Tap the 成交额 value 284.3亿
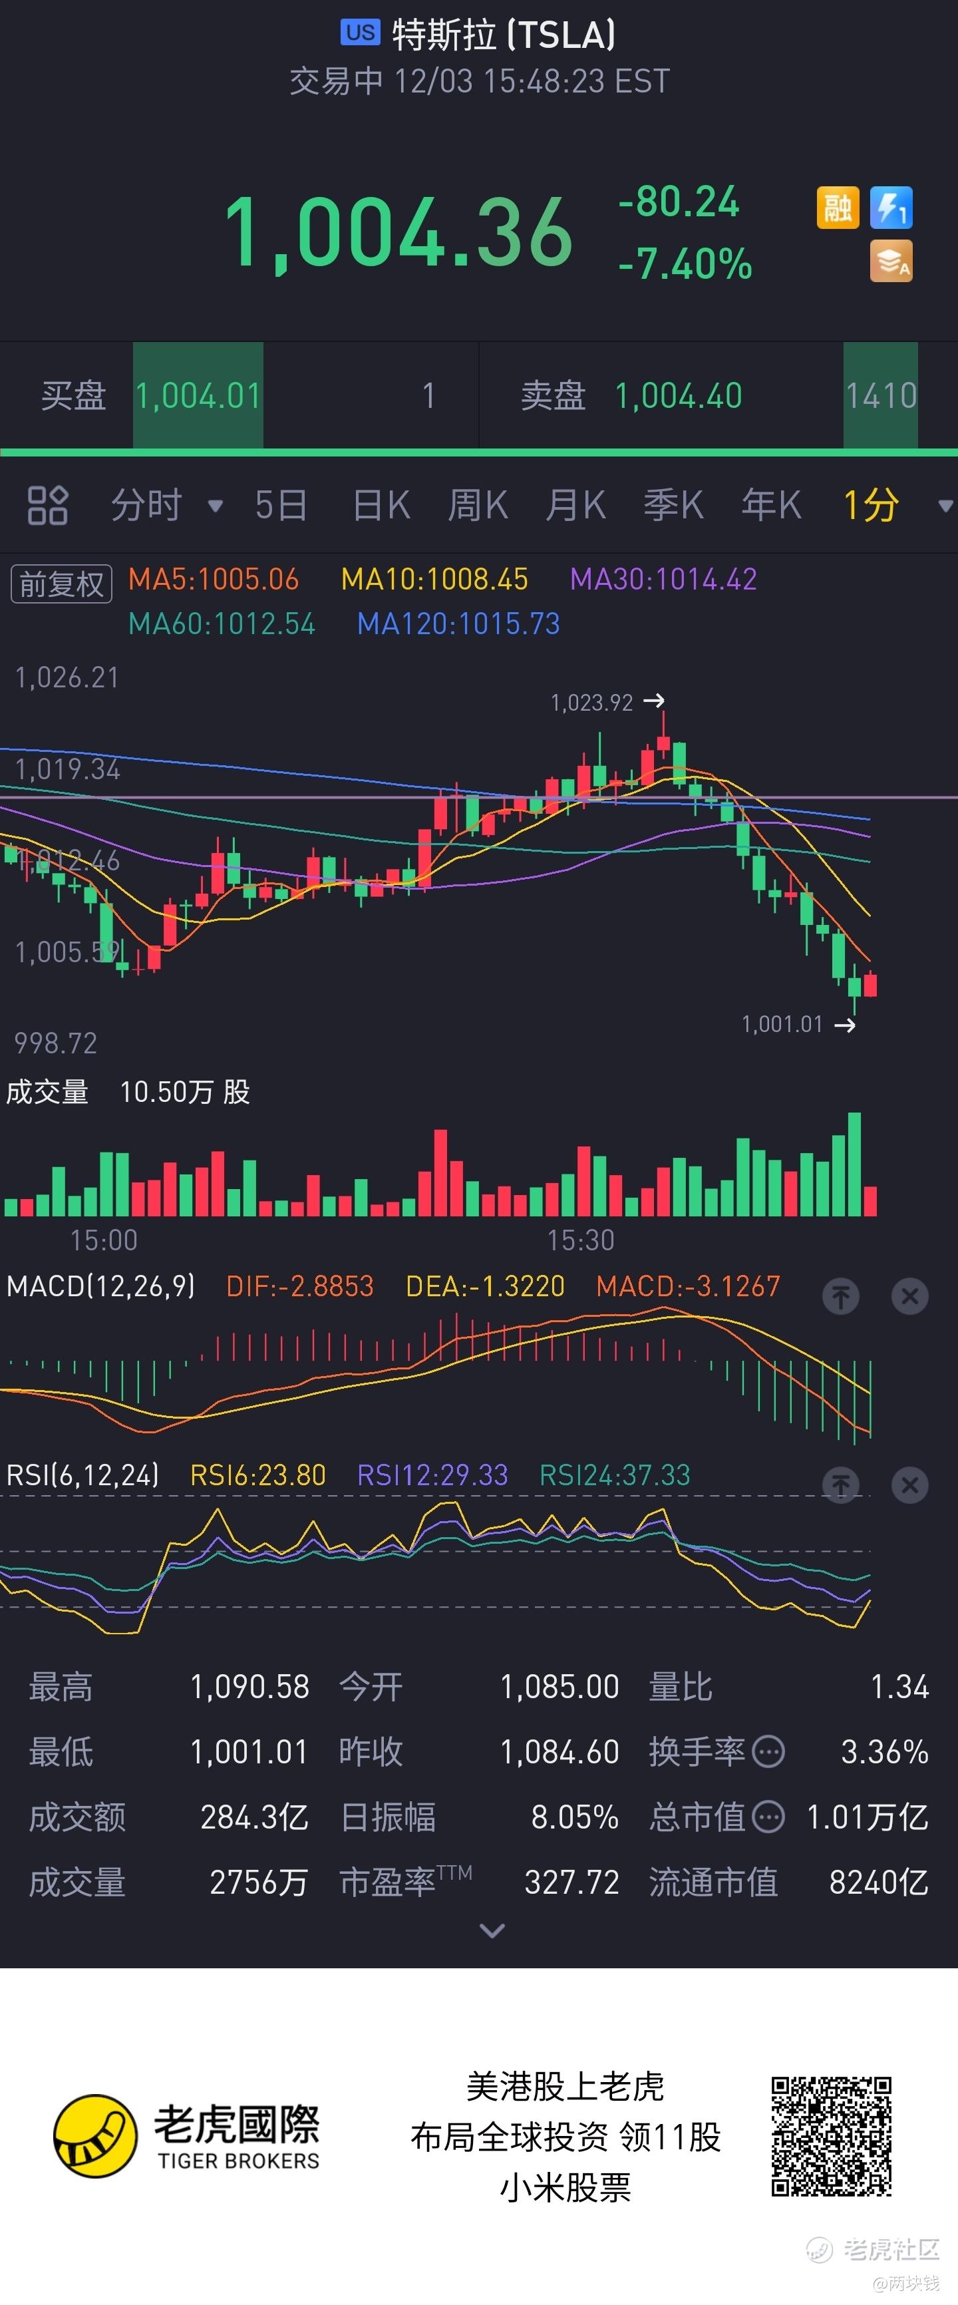This screenshot has width=958, height=2305. [255, 1817]
